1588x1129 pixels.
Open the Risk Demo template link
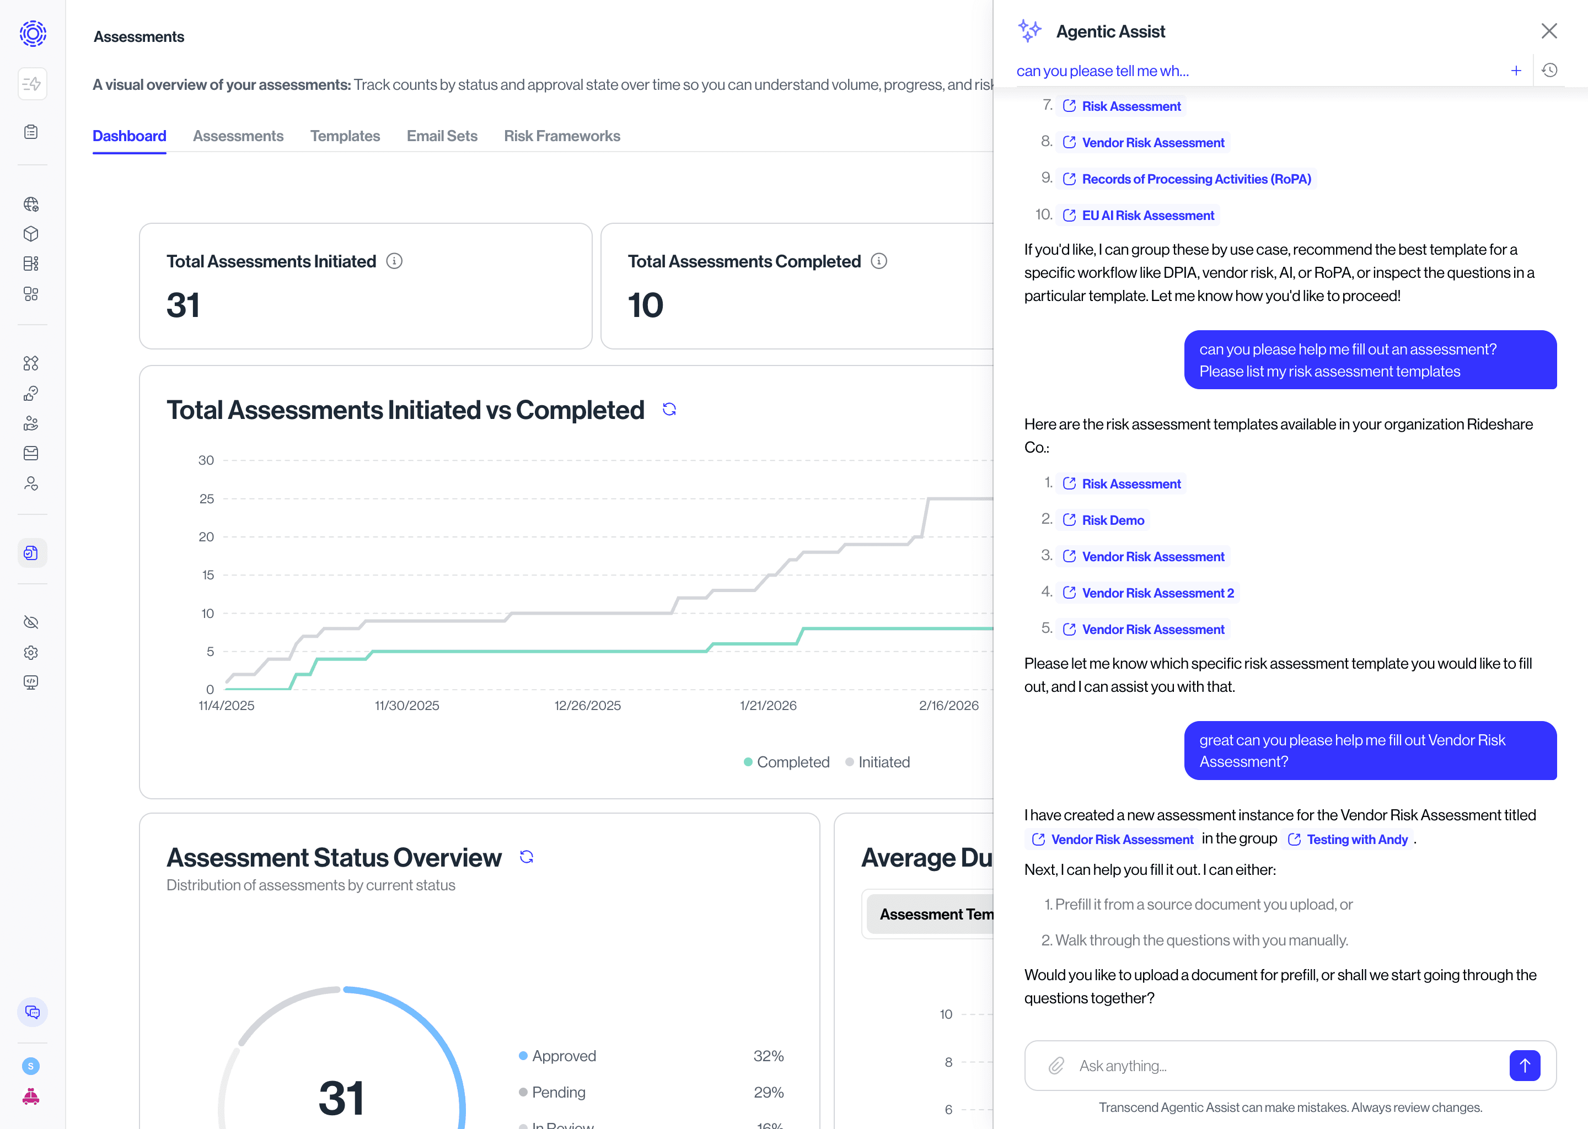point(1103,520)
